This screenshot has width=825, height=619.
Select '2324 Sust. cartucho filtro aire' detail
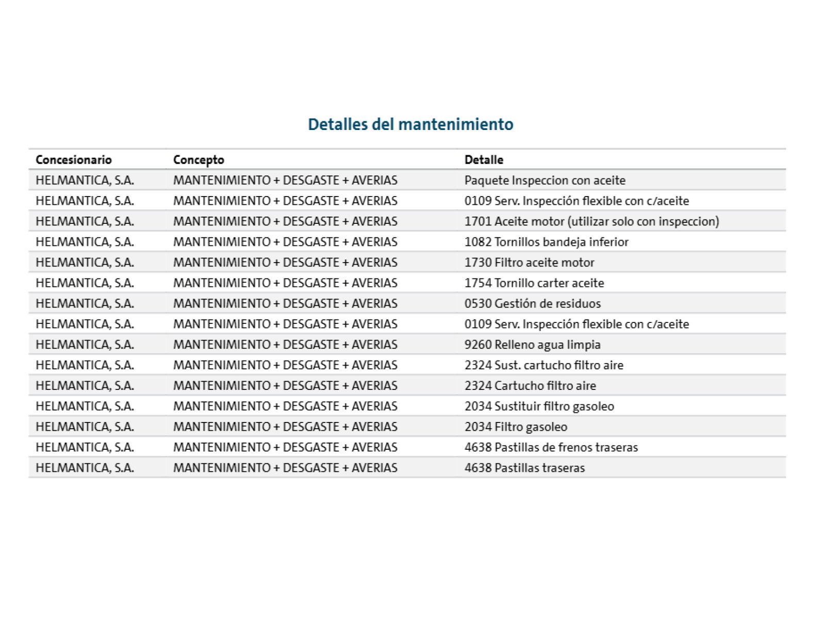(543, 365)
